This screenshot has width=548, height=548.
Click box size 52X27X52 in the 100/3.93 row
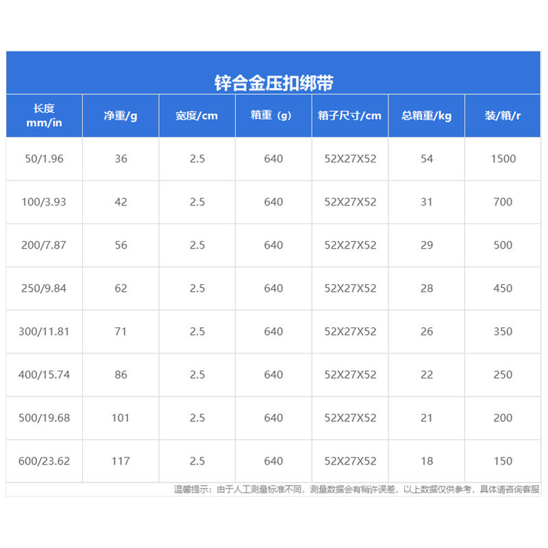tap(350, 202)
